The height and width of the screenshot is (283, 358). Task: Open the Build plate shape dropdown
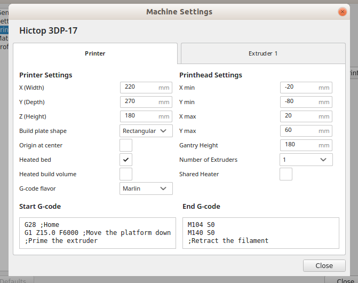click(x=146, y=131)
